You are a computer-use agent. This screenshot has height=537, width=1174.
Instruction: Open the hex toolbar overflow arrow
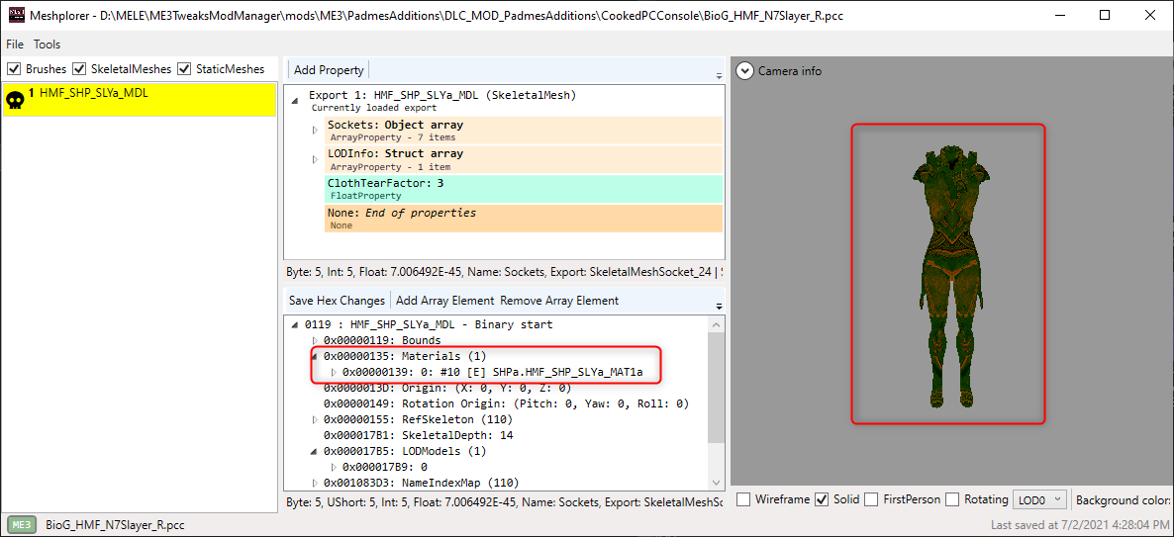[x=718, y=307]
